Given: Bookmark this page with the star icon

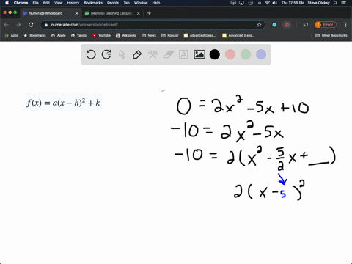Looking at the screenshot, I should [x=259, y=25].
